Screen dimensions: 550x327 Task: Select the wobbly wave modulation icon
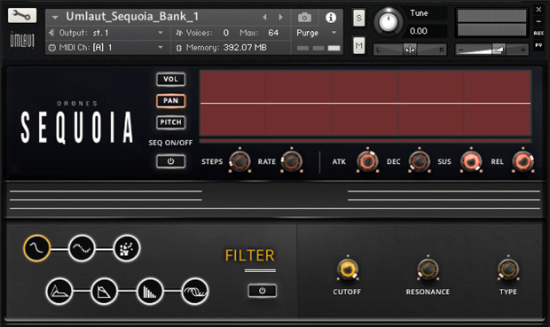82,248
